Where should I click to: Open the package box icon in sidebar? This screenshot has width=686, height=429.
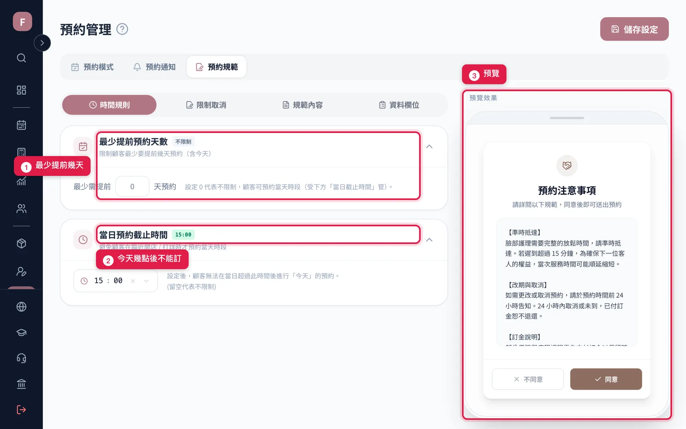click(21, 244)
